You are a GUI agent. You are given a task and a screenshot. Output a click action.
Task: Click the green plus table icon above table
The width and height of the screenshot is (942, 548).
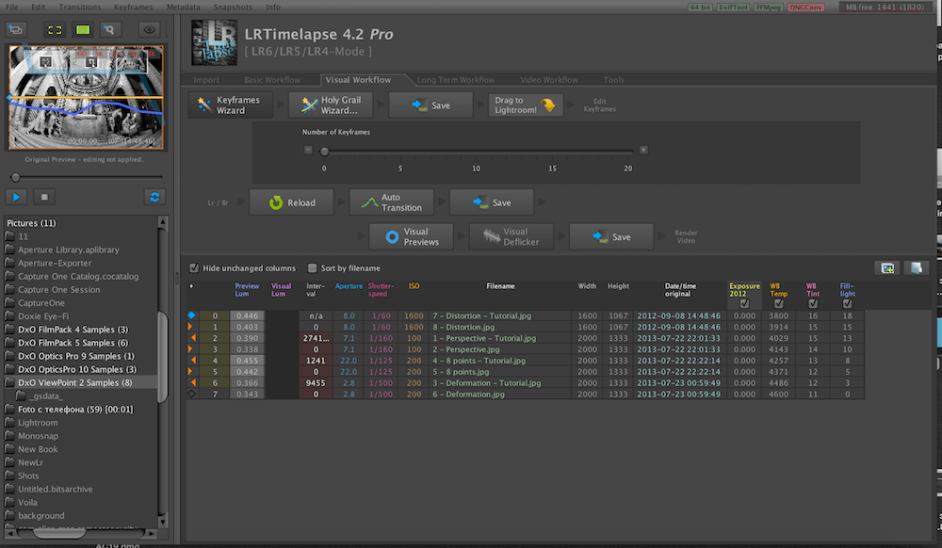887,267
